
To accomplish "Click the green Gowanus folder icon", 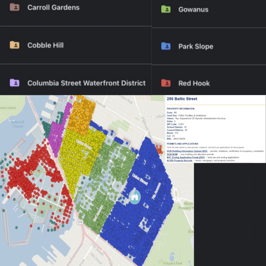I will point(165,9).
